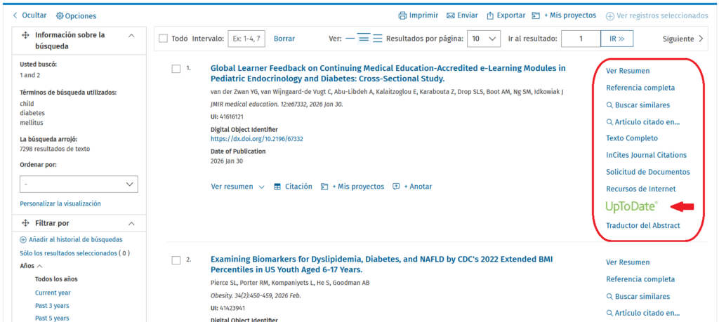This screenshot has height=322, width=719.
Task: Select the checkbox for result 2
Action: click(x=176, y=260)
